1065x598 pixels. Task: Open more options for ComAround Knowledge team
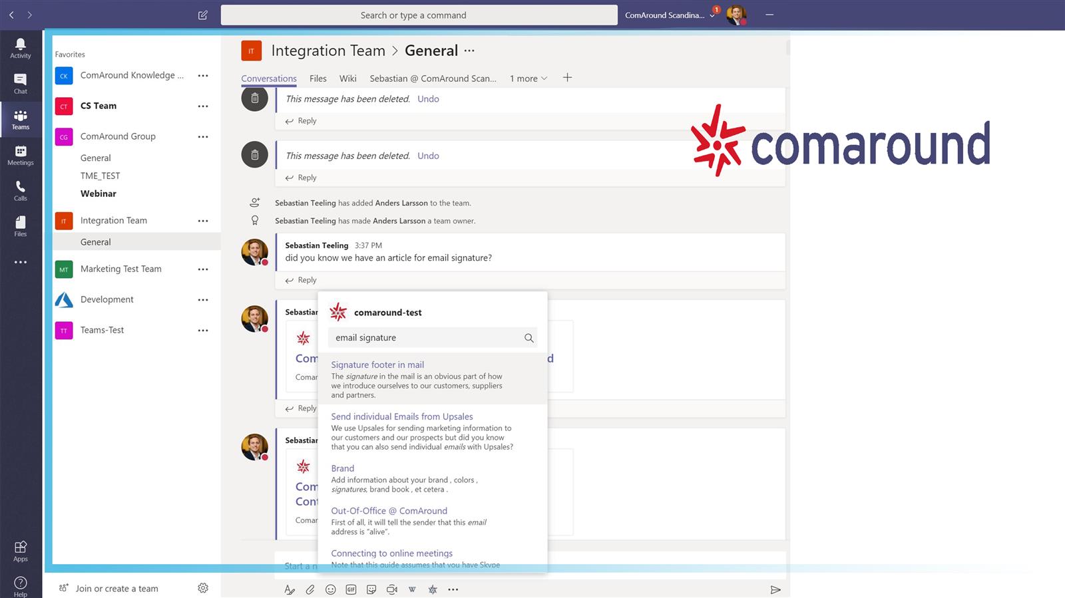point(203,76)
